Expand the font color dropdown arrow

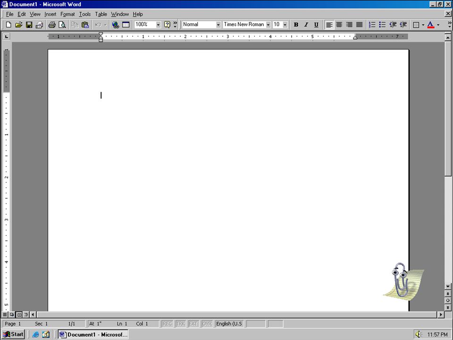tap(438, 25)
